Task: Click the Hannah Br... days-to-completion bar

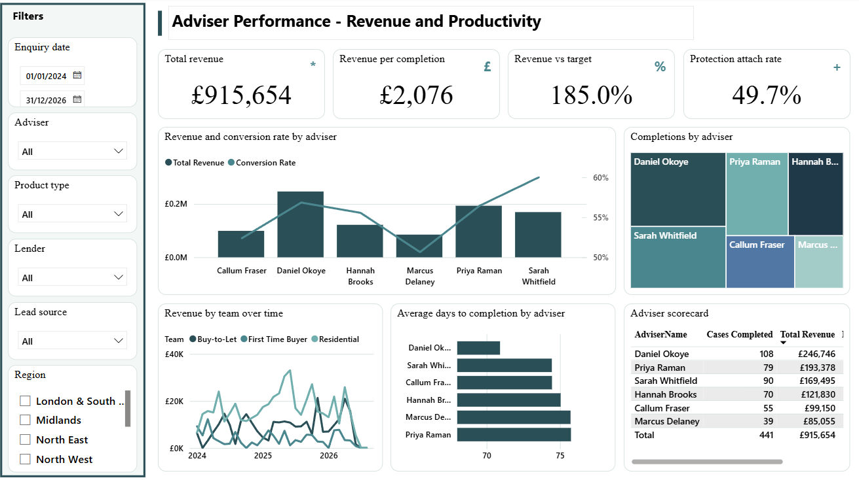Action: 508,400
